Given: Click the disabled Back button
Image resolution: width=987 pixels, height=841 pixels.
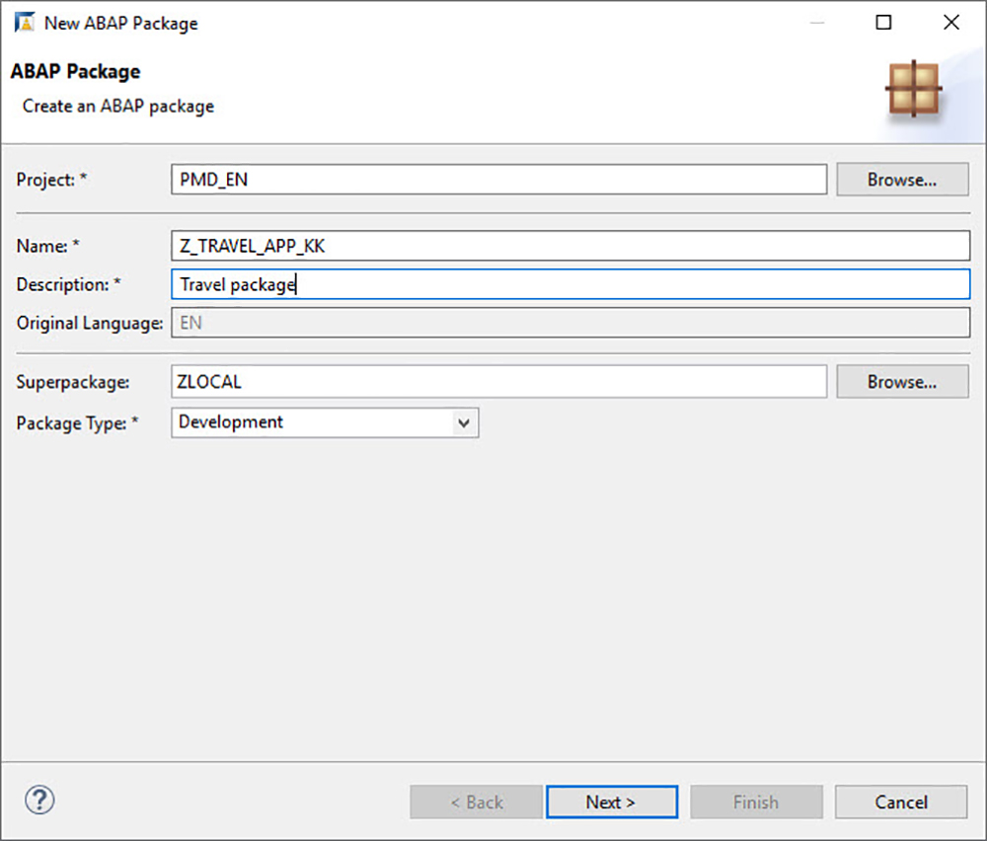Looking at the screenshot, I should [476, 802].
